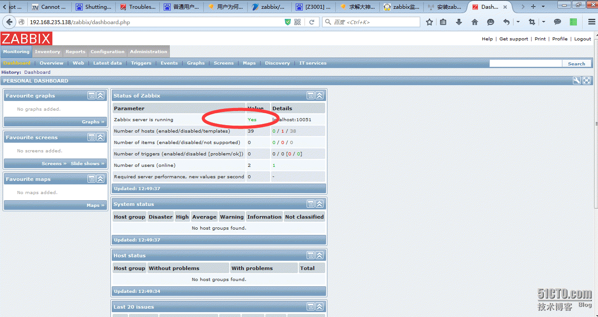The height and width of the screenshot is (317, 598).
Task: Open the Discovery submenu item
Action: tap(277, 63)
